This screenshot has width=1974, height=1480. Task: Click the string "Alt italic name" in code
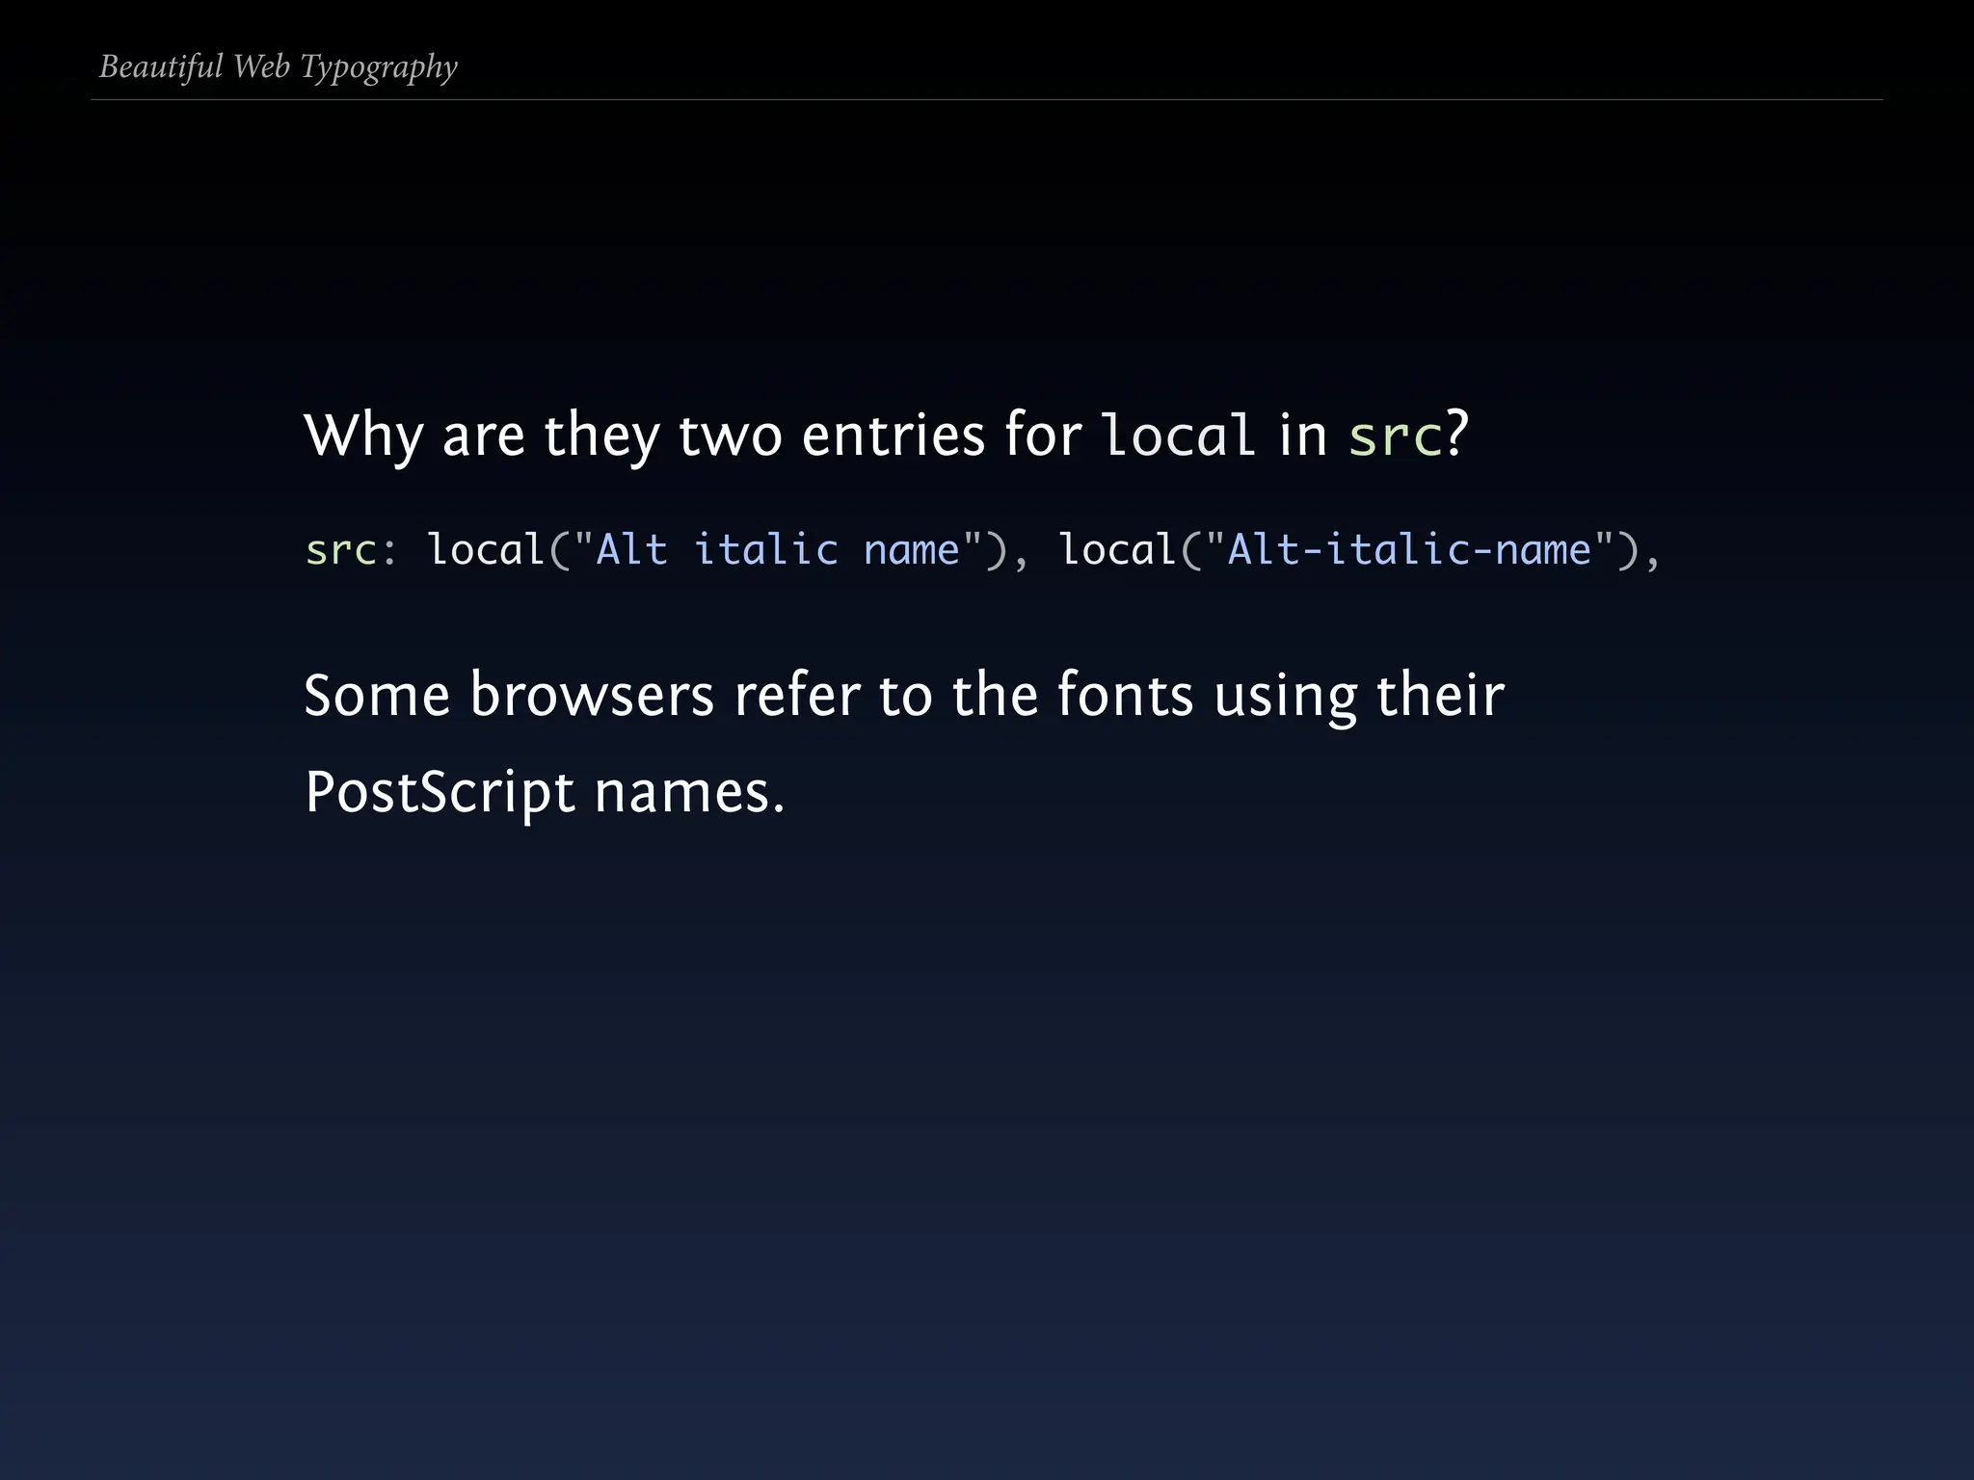(x=777, y=549)
